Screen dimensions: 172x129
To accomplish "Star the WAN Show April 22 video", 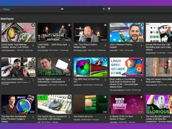I will pyautogui.click(x=69, y=25).
